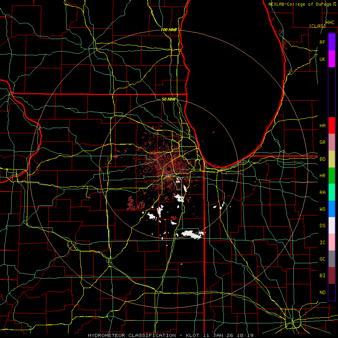Click the 'RA' legend label
This screenshot has width=338, height=338.
[x=322, y=192]
